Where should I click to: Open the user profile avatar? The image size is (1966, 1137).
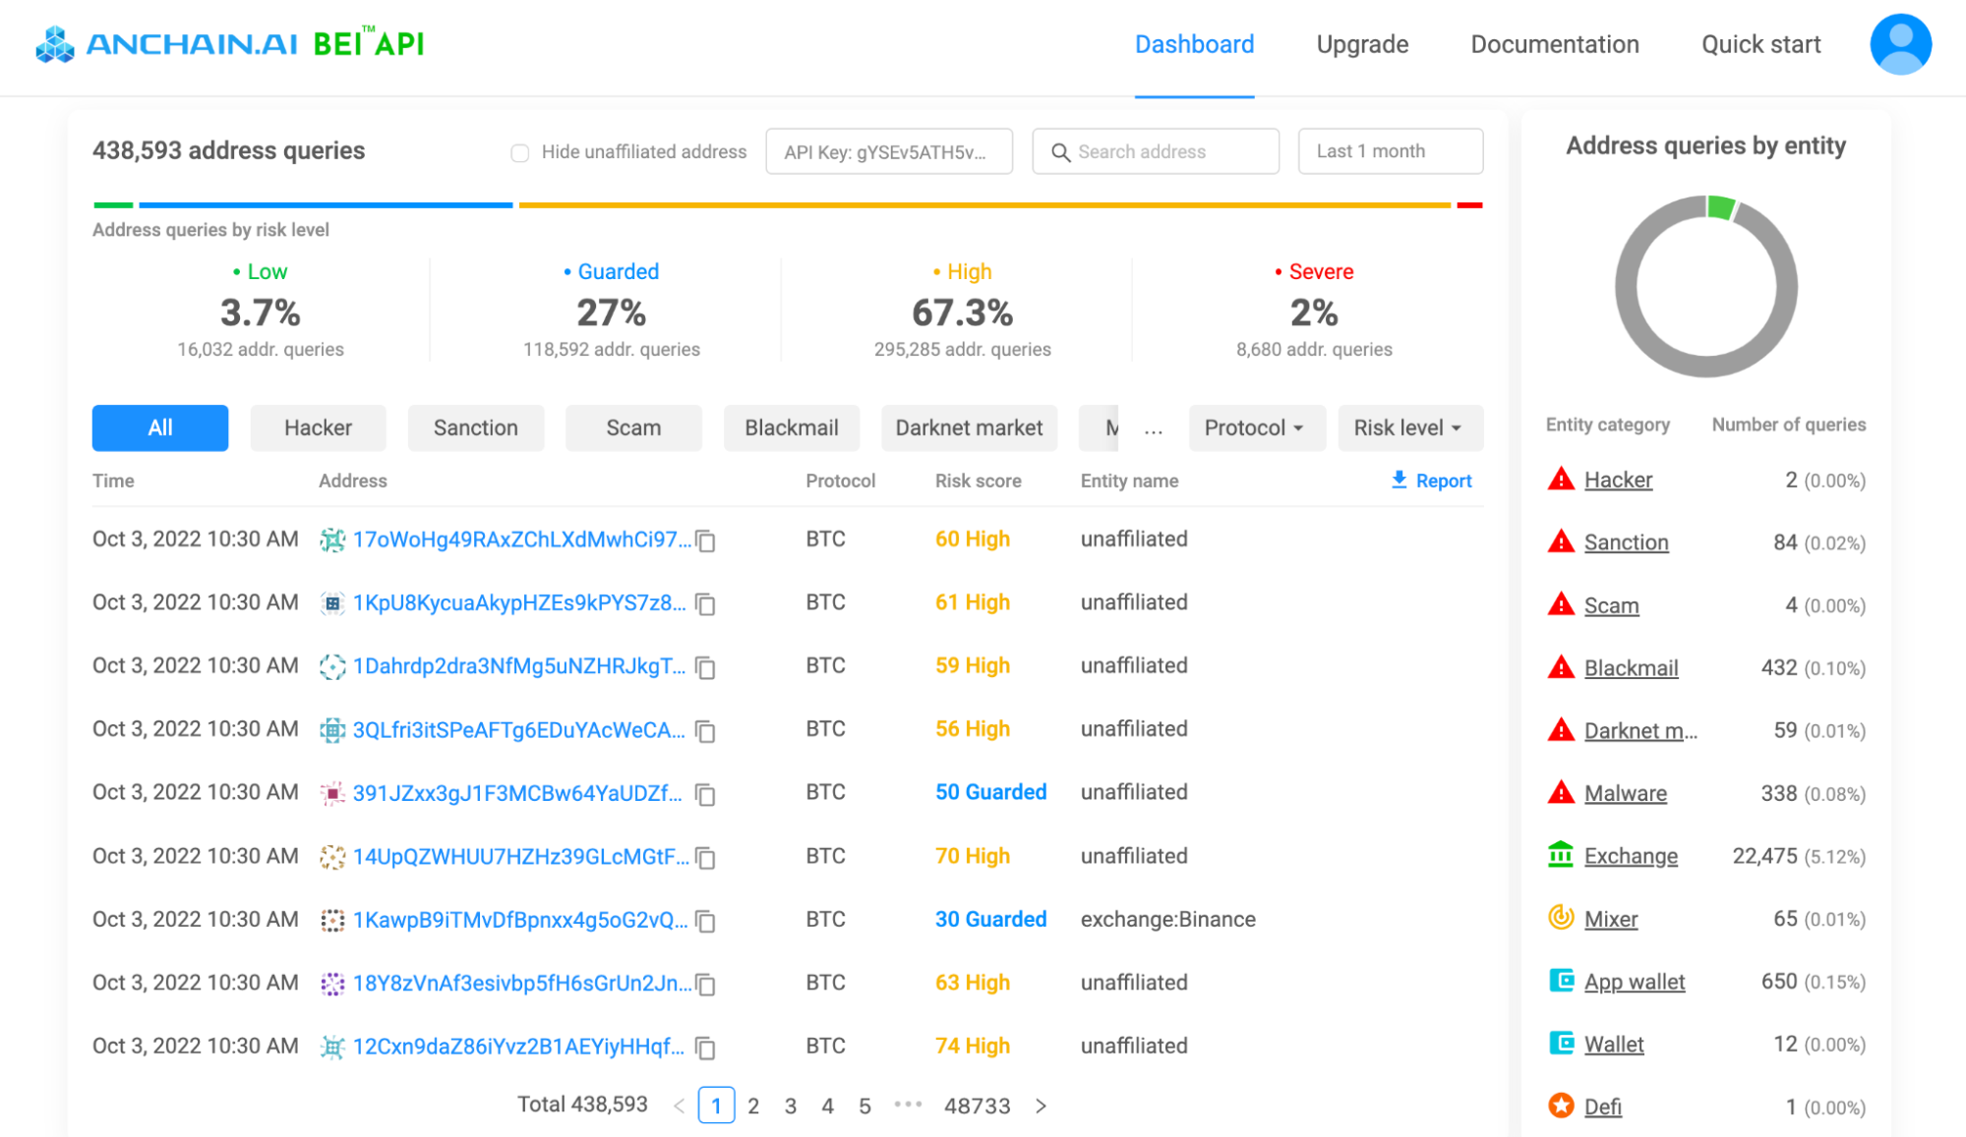[x=1900, y=43]
